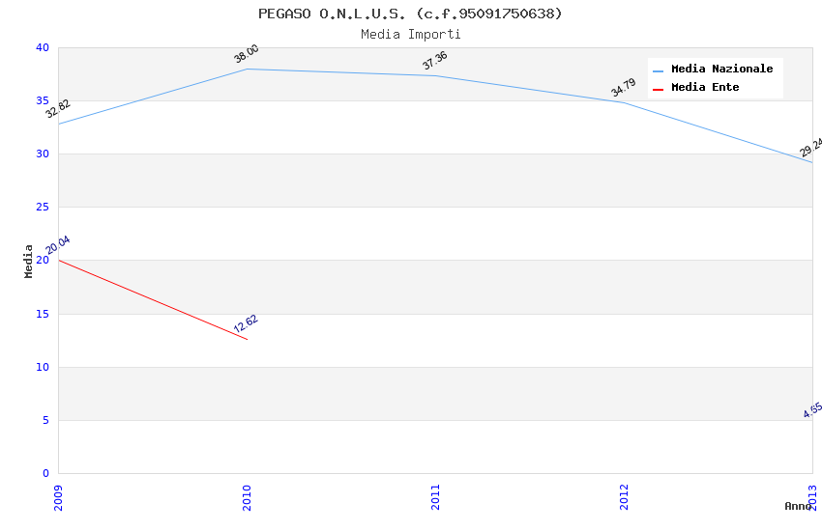Screen dimensions: 822x531
Task: Click the PEGASO O.N.L.U.S. chart title
Action: [410, 14]
